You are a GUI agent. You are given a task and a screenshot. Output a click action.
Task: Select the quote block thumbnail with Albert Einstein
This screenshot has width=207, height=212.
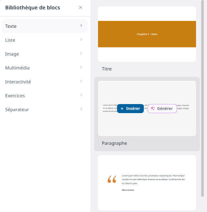[147, 183]
